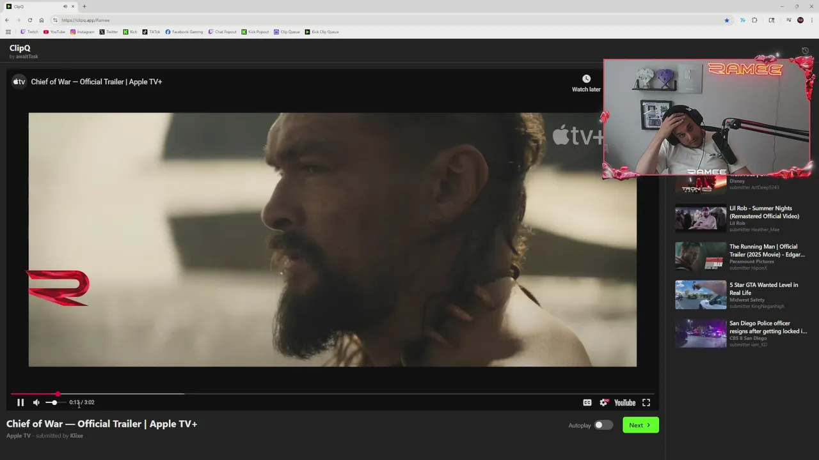The height and width of the screenshot is (460, 819).
Task: Toggle the Autoplay switch
Action: [603, 425]
